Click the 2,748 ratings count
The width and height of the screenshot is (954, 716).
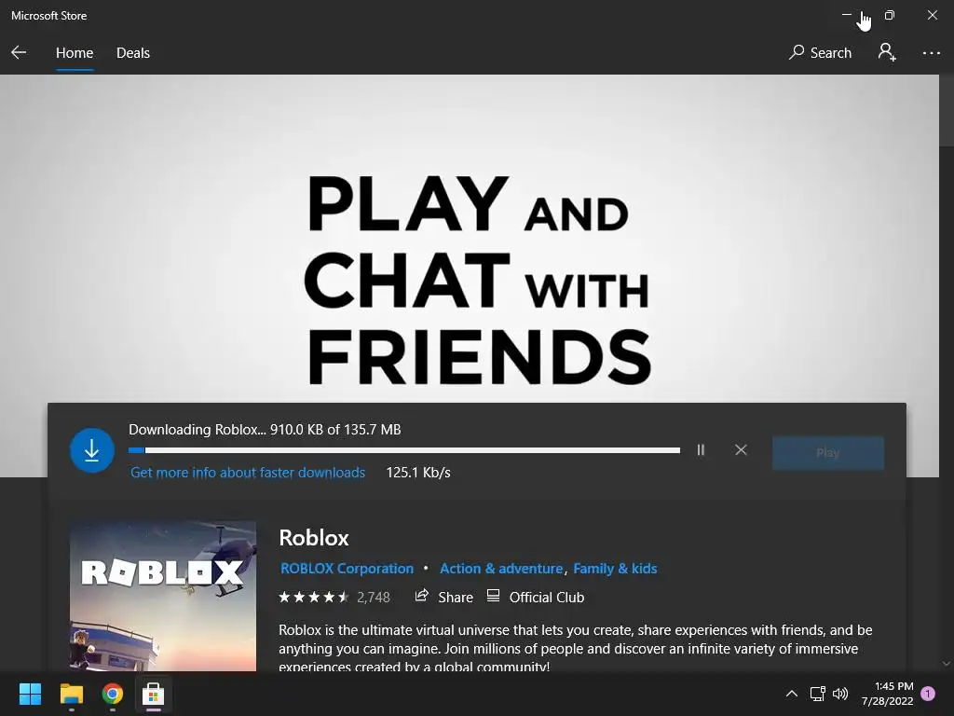[x=373, y=598]
